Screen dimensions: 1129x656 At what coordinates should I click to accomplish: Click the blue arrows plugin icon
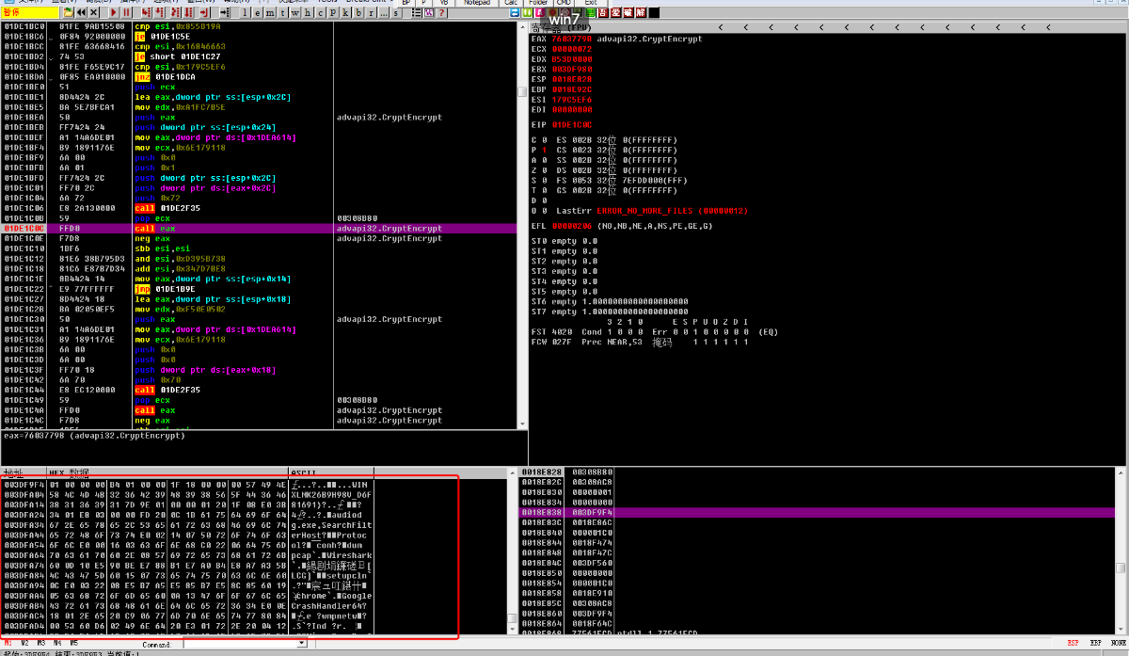[515, 12]
